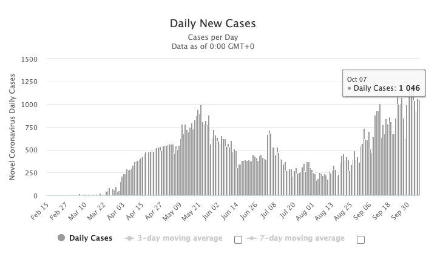
Task: Click the Jul 08 x-axis date label
Action: tap(268, 211)
